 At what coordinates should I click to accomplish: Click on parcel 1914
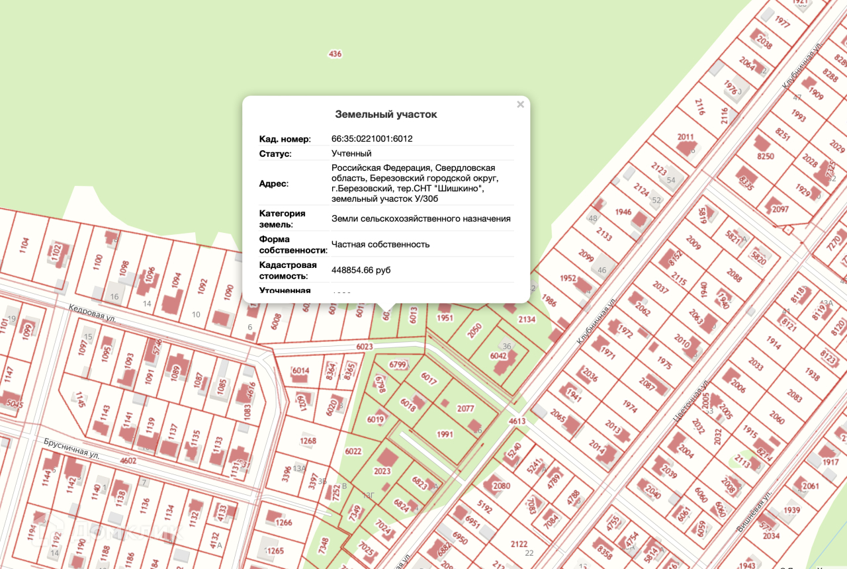click(773, 342)
